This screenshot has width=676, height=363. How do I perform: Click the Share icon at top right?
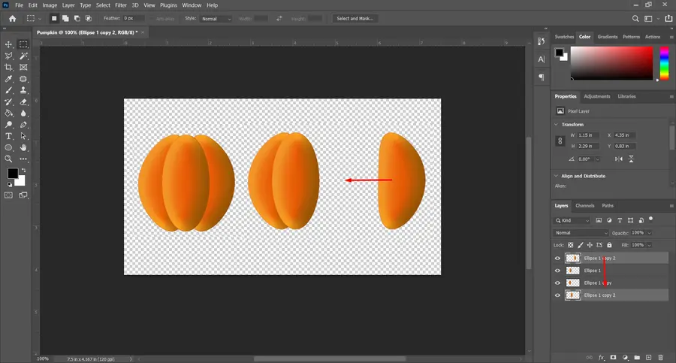pos(668,19)
